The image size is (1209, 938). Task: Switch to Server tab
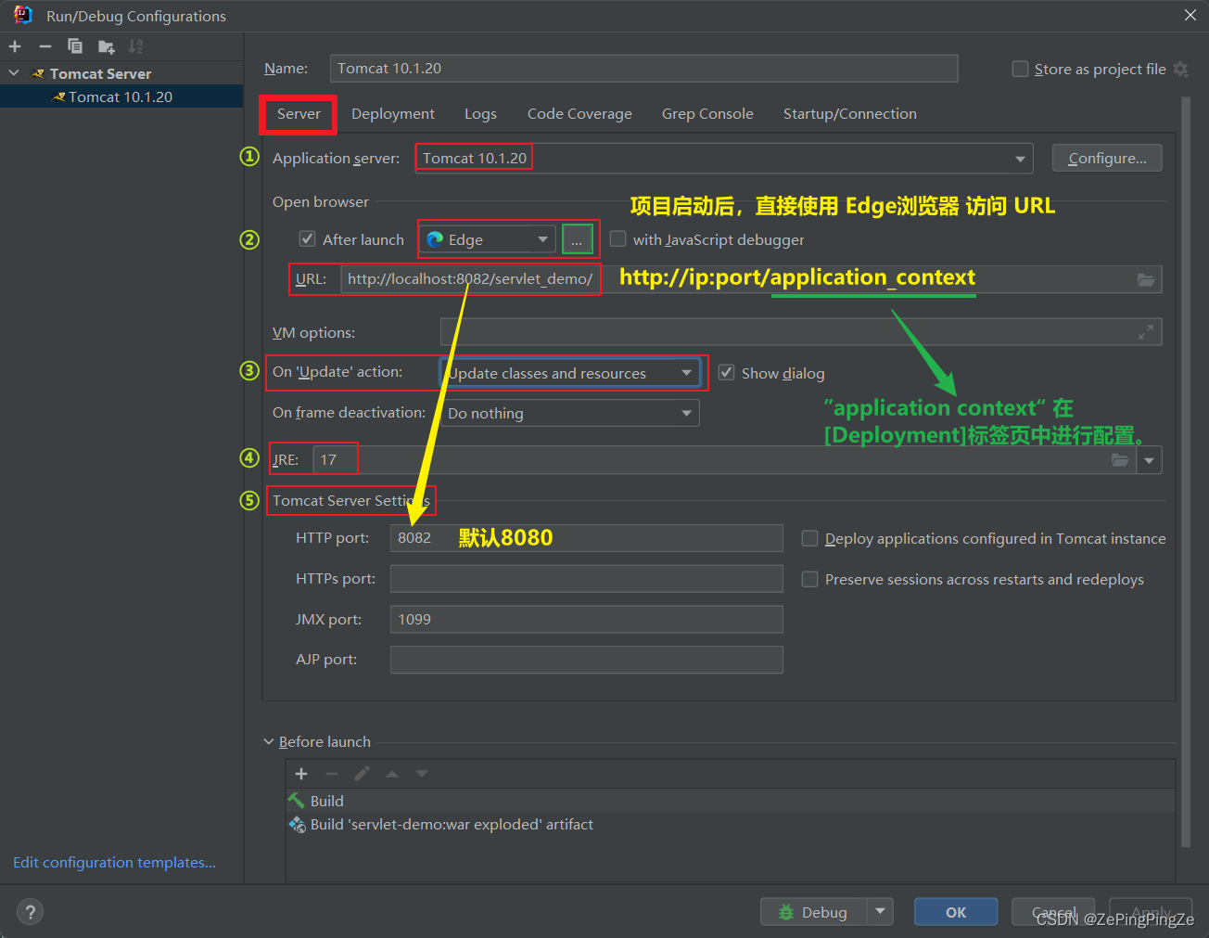click(x=299, y=113)
